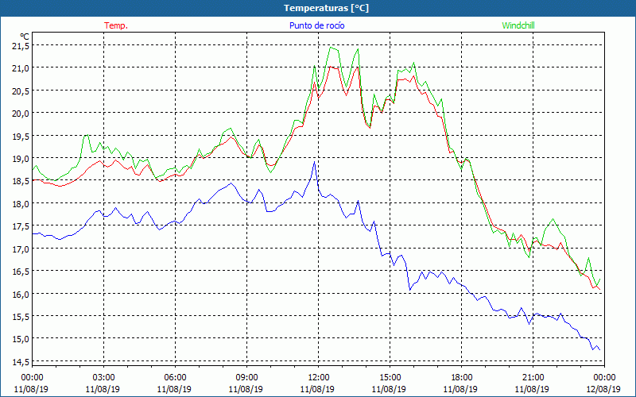
Task: Click the 17,0 y-axis value
Action: [21, 249]
